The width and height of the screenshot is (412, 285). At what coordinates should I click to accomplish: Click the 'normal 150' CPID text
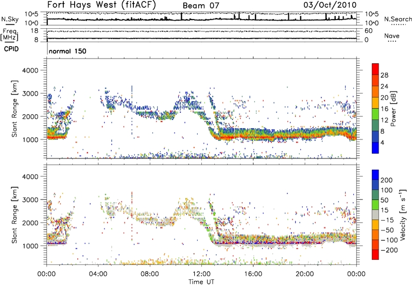point(67,51)
